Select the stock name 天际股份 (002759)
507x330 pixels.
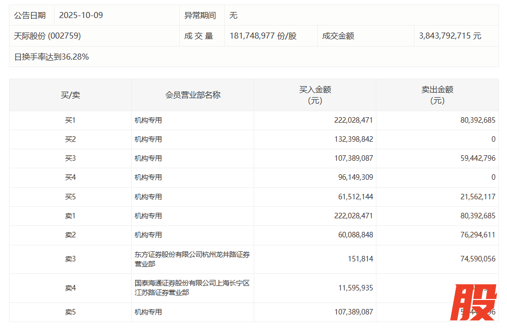(48, 36)
